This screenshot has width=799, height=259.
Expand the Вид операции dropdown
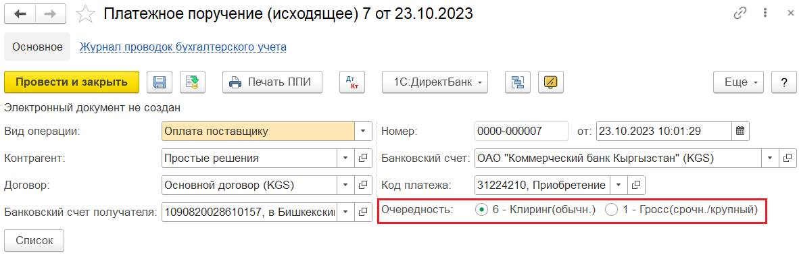pyautogui.click(x=363, y=131)
